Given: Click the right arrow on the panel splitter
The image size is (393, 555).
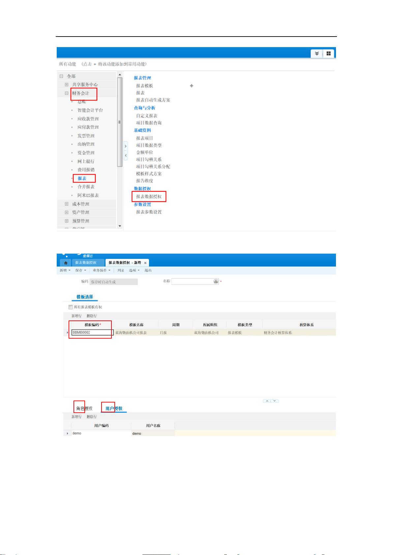Looking at the screenshot, I should point(126,146).
